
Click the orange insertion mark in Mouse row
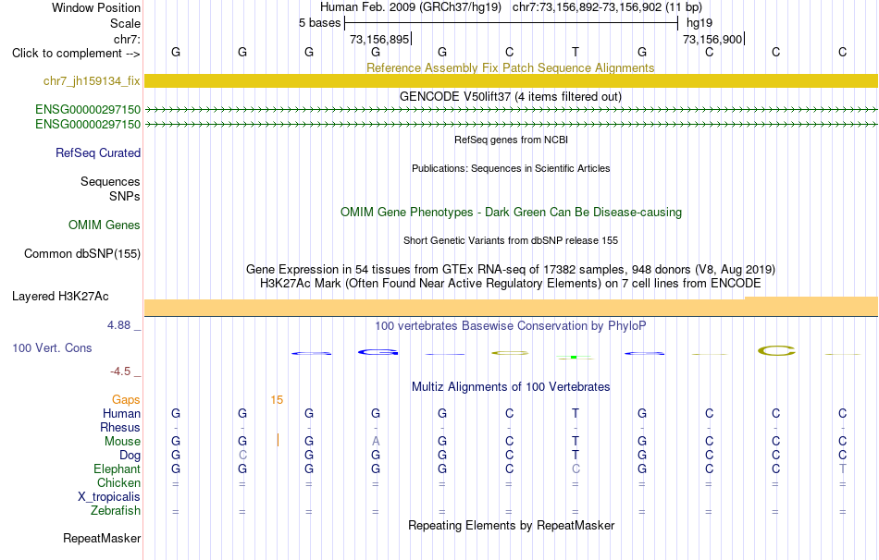[278, 441]
